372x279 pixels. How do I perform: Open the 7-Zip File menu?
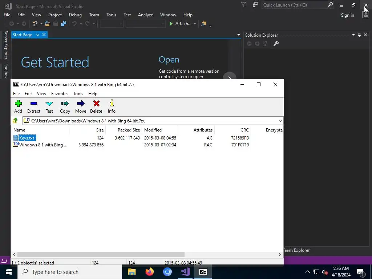pos(16,93)
